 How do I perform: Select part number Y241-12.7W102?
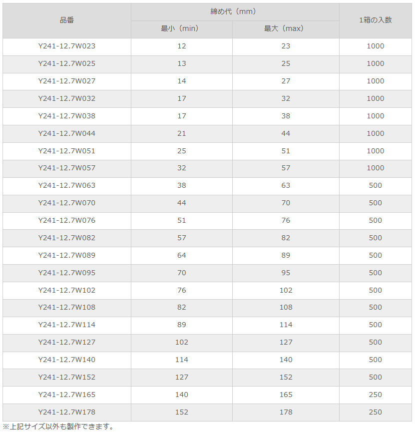[67, 291]
